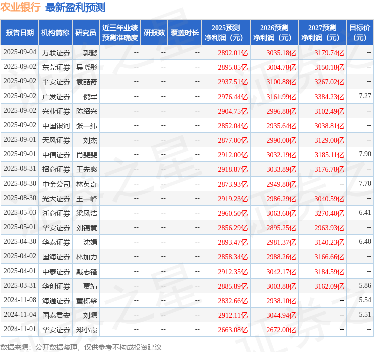Click researcher name 林英奇
This screenshot has width=374, height=352.
[x=87, y=184]
